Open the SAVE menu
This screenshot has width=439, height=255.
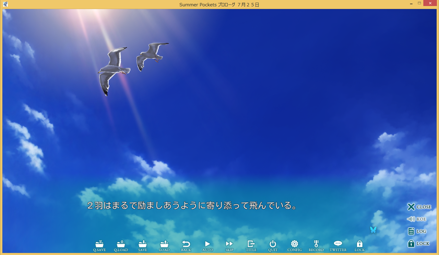pyautogui.click(x=143, y=246)
